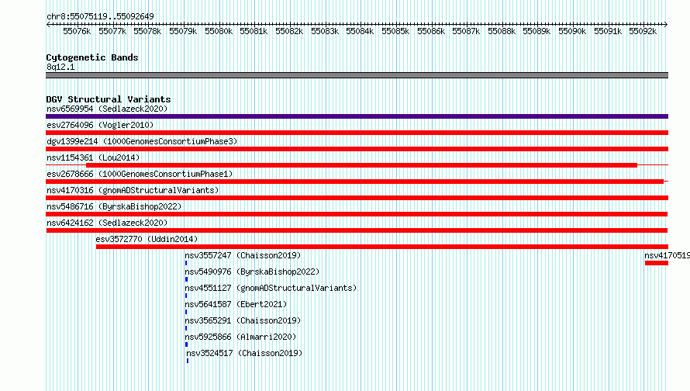Screen dimensions: 690x391
Task: Select the red nsv5486716 variant bar
Action: [x=357, y=214]
